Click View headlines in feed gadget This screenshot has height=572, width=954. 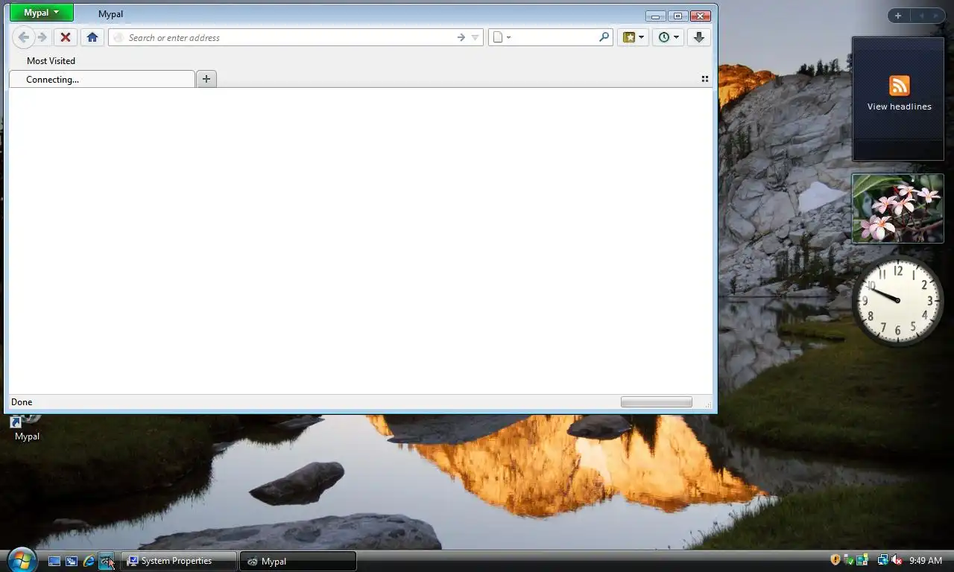click(x=899, y=107)
